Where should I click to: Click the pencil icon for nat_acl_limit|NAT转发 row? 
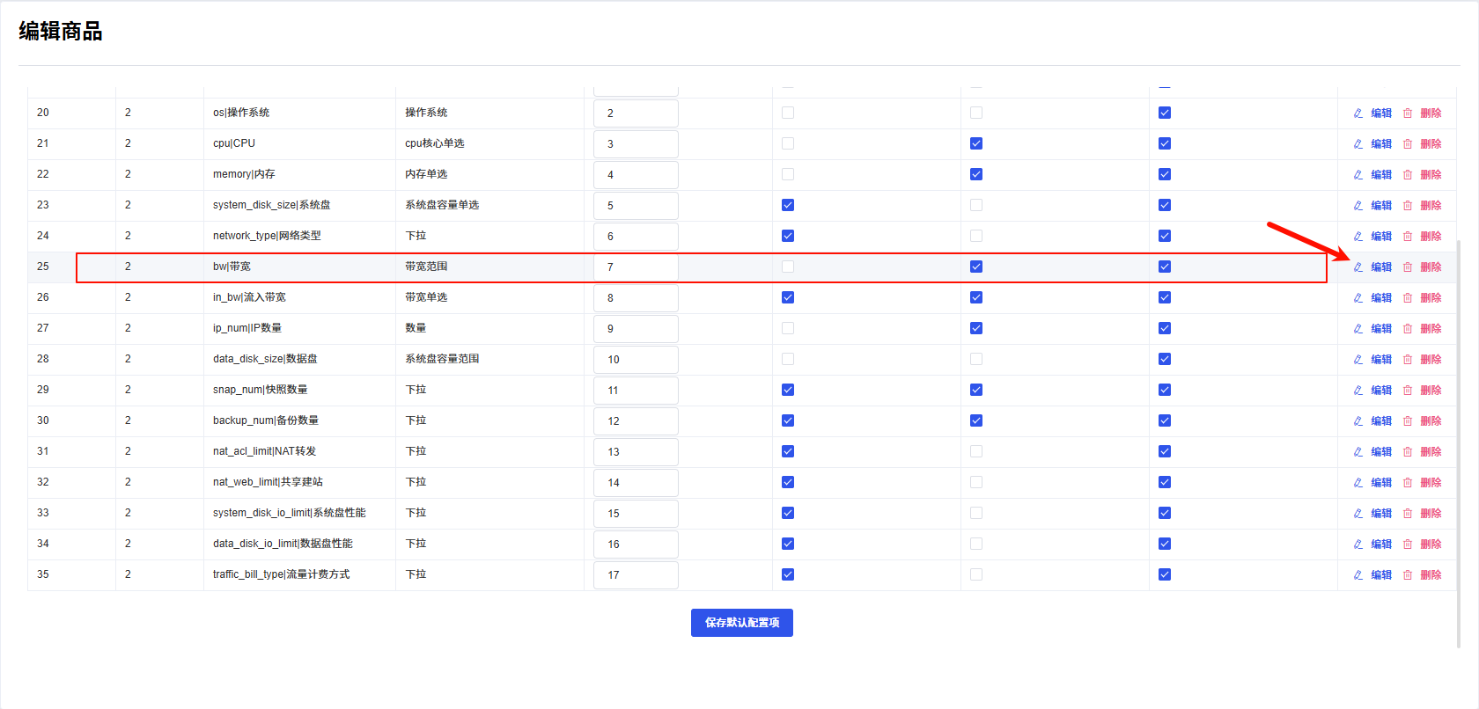tap(1358, 451)
